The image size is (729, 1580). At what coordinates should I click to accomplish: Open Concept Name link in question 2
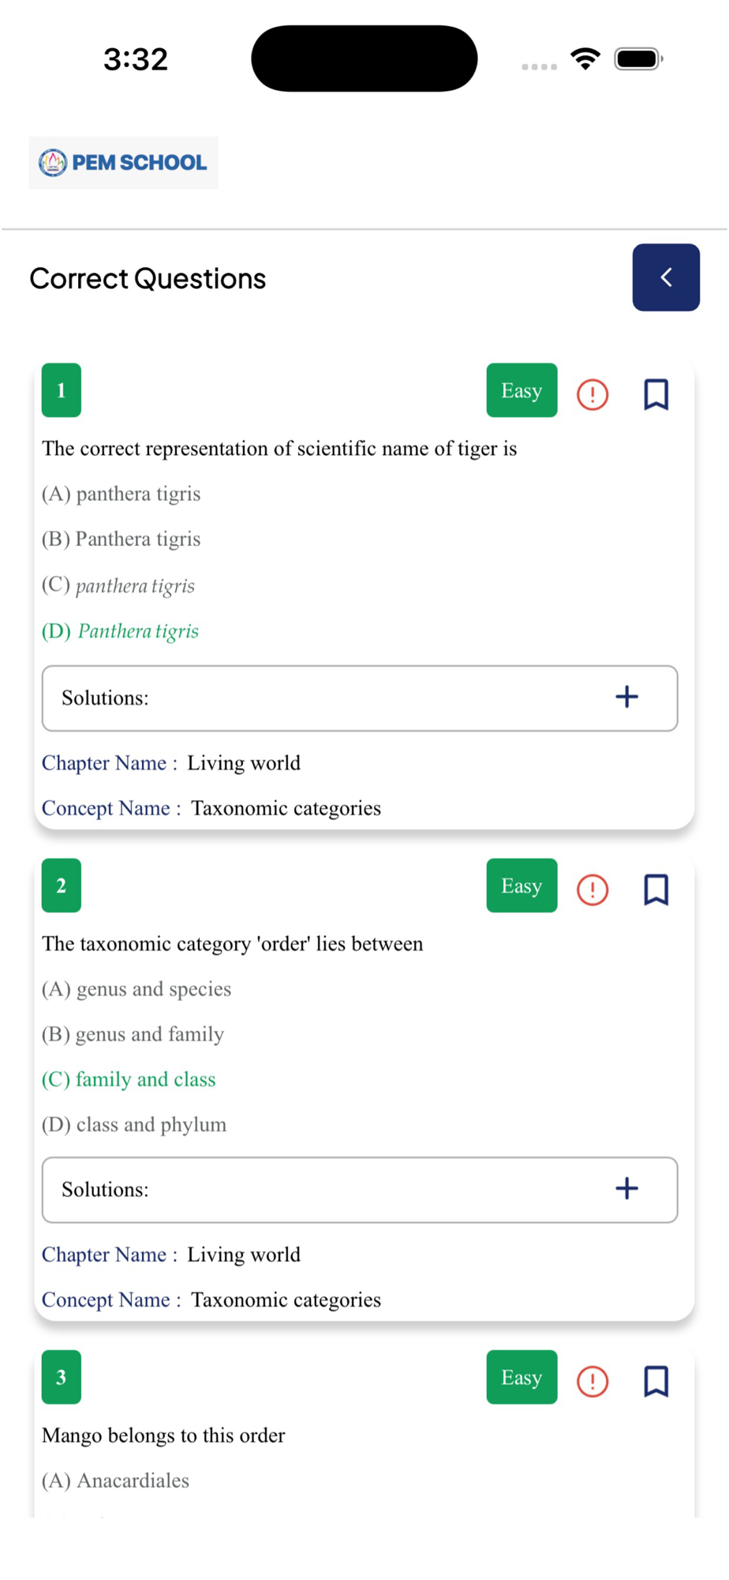pos(106,1300)
